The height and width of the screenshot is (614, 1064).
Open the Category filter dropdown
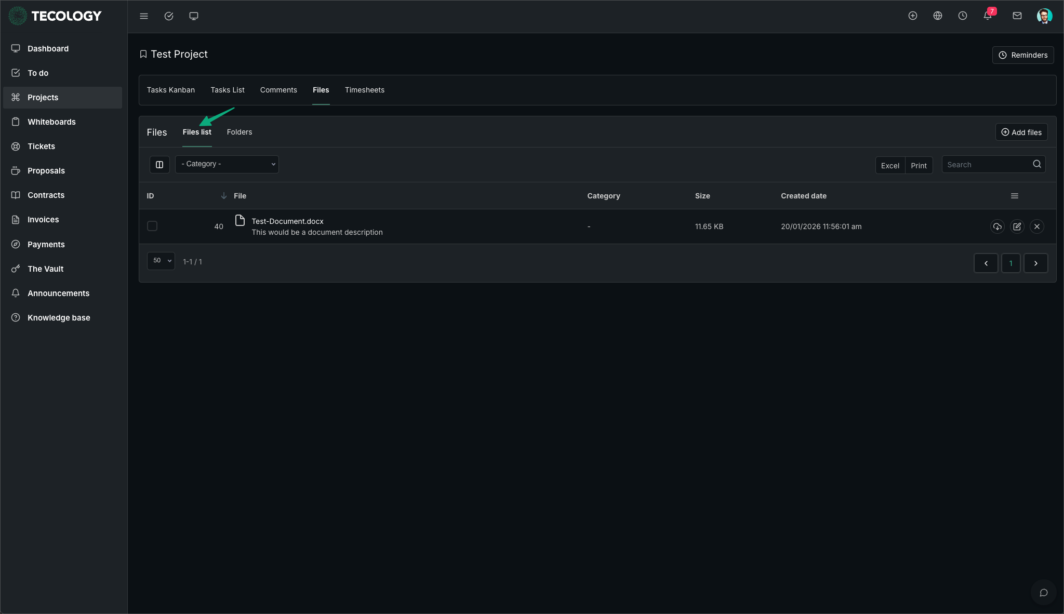227,164
